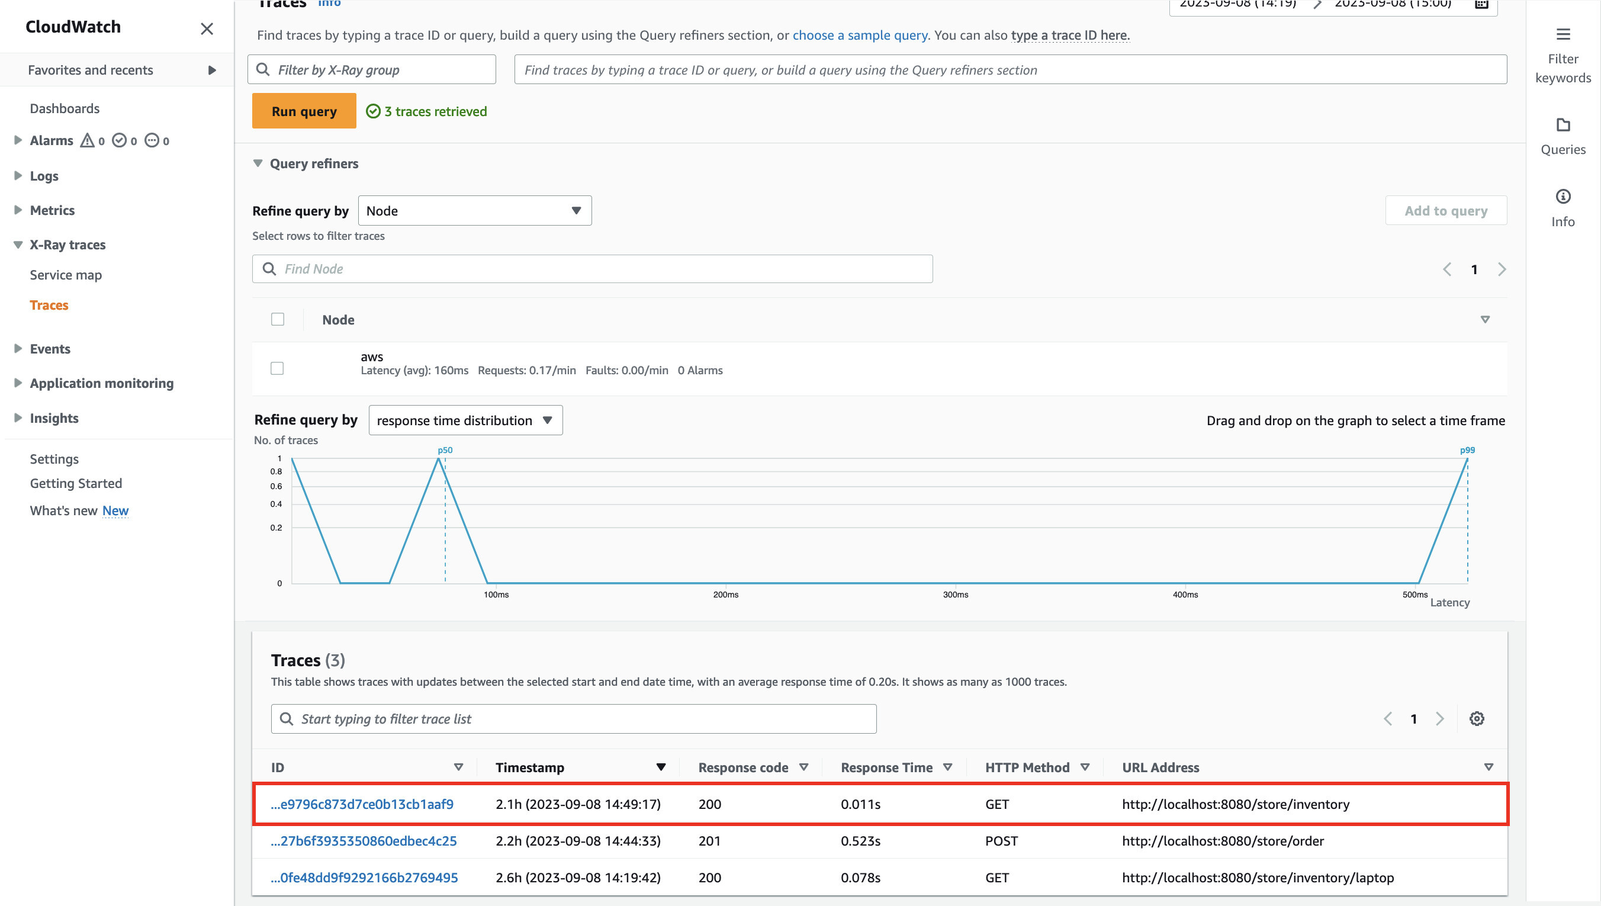Check the aws node row checkbox
This screenshot has width=1601, height=906.
pyautogui.click(x=277, y=368)
